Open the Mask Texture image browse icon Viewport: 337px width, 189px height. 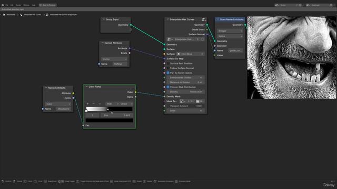coord(183,101)
